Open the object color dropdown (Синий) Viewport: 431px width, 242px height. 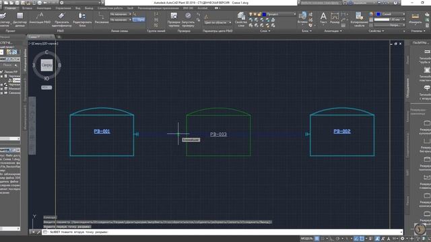390,14
